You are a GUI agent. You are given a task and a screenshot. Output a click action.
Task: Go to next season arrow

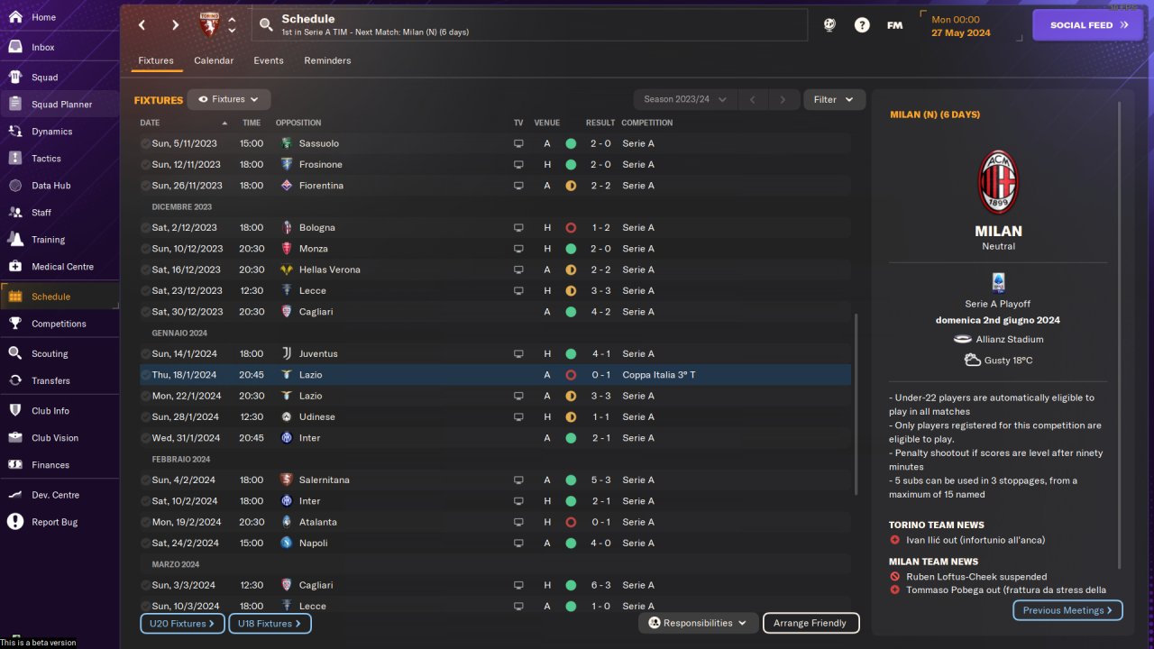[783, 99]
